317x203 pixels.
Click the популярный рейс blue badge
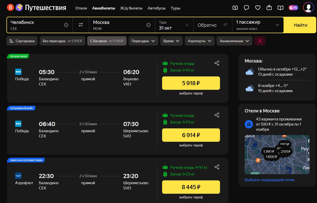[21, 108]
